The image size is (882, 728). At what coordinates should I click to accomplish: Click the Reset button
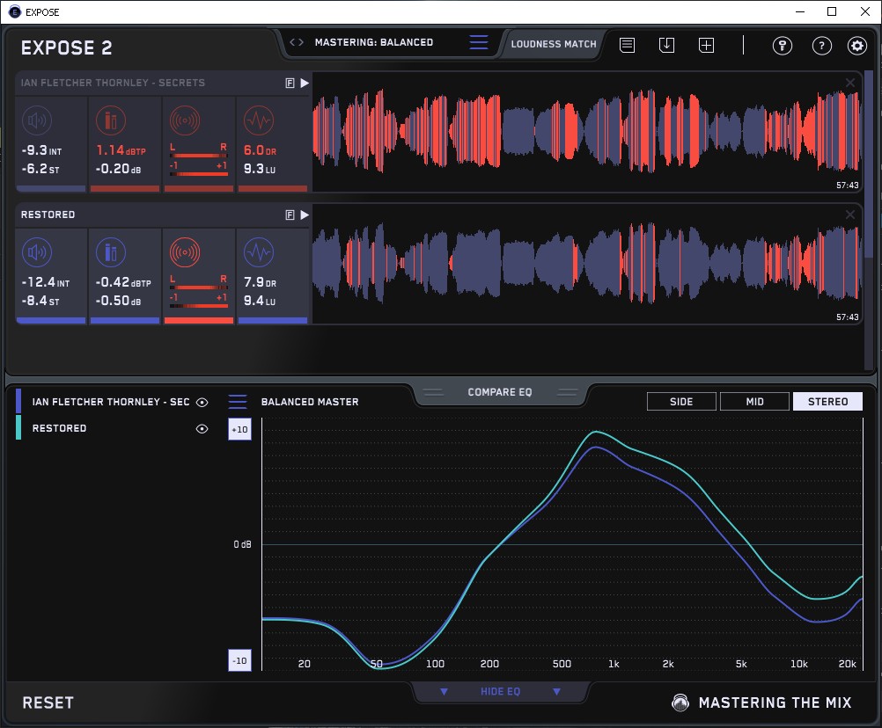[x=48, y=703]
